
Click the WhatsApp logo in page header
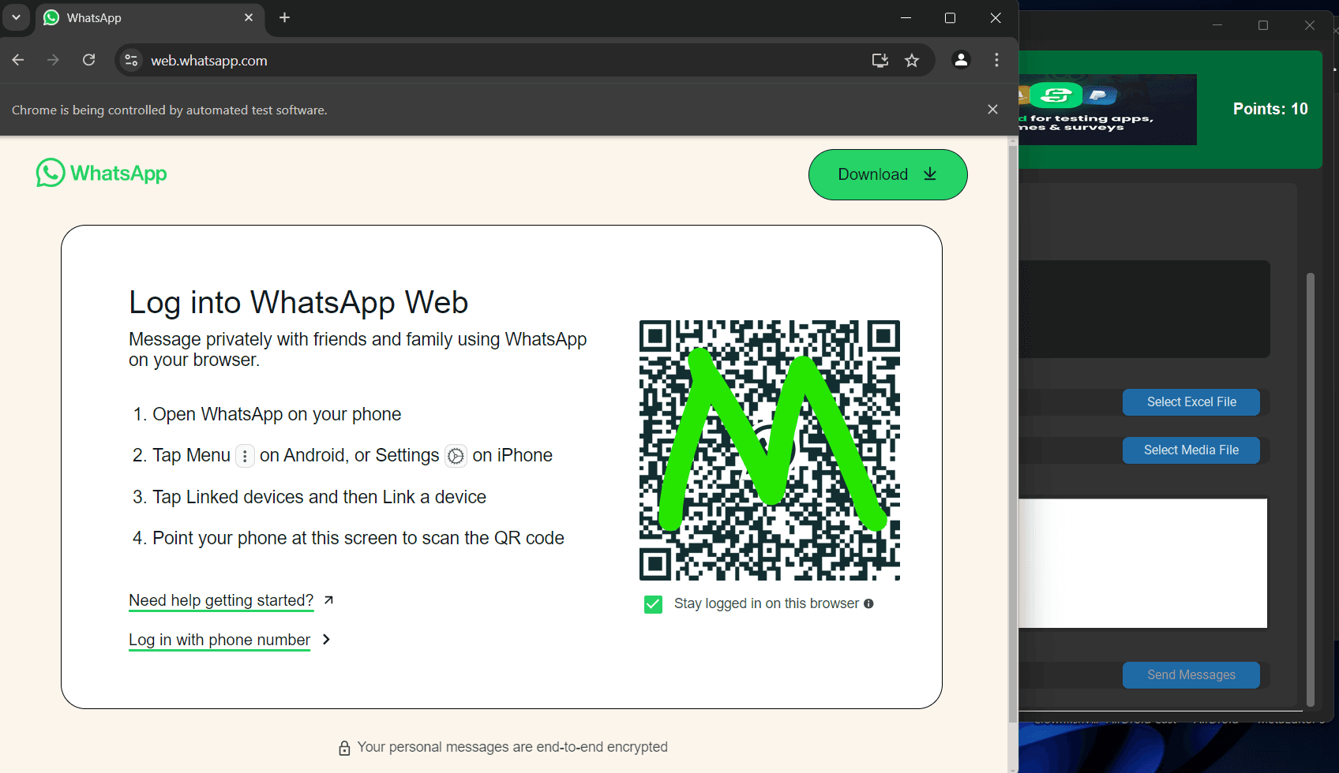point(101,174)
